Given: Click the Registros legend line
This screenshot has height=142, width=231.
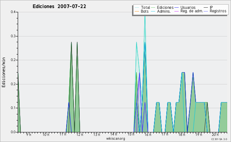Looking at the screenshot, I should click(x=206, y=11).
